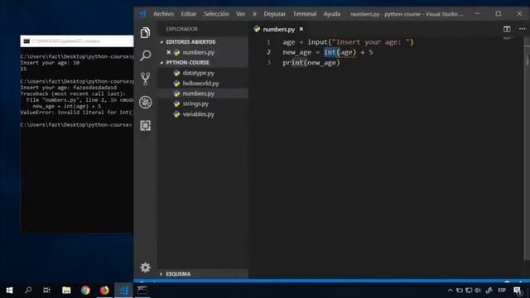The width and height of the screenshot is (530, 298).
Task: Launch Chrome from the taskbar
Action: 85,291
